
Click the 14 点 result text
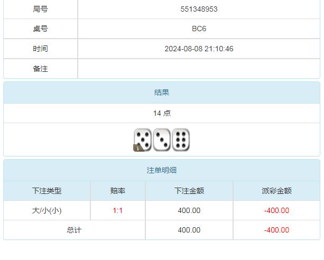162,113
